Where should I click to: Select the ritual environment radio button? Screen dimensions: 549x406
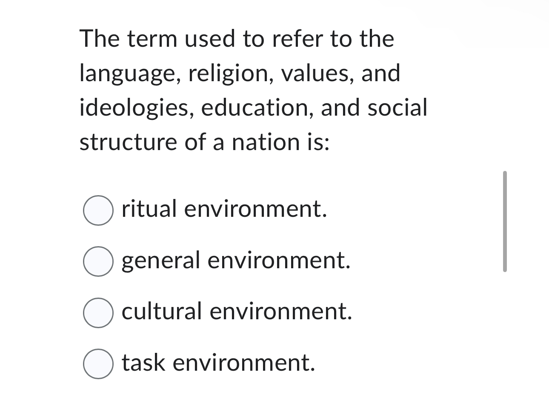(98, 209)
